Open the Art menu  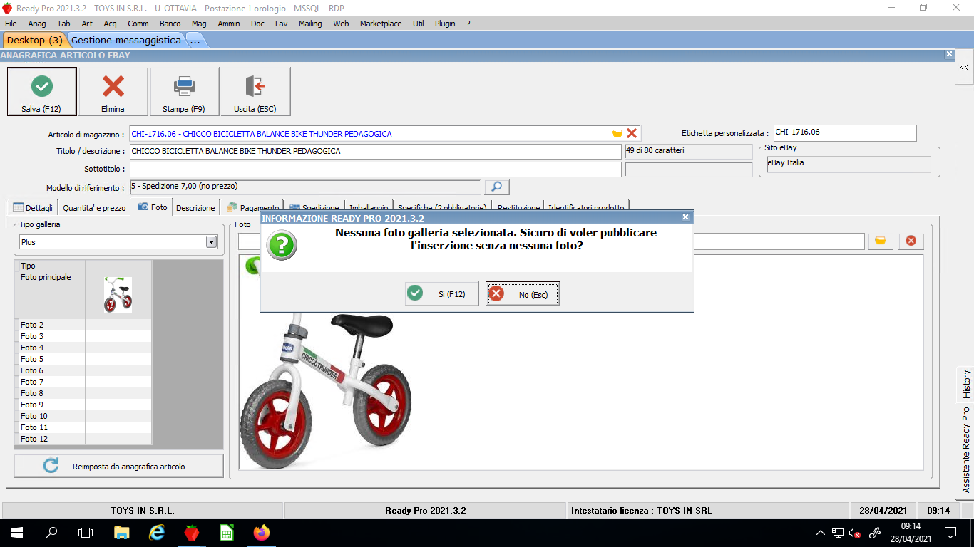point(87,24)
